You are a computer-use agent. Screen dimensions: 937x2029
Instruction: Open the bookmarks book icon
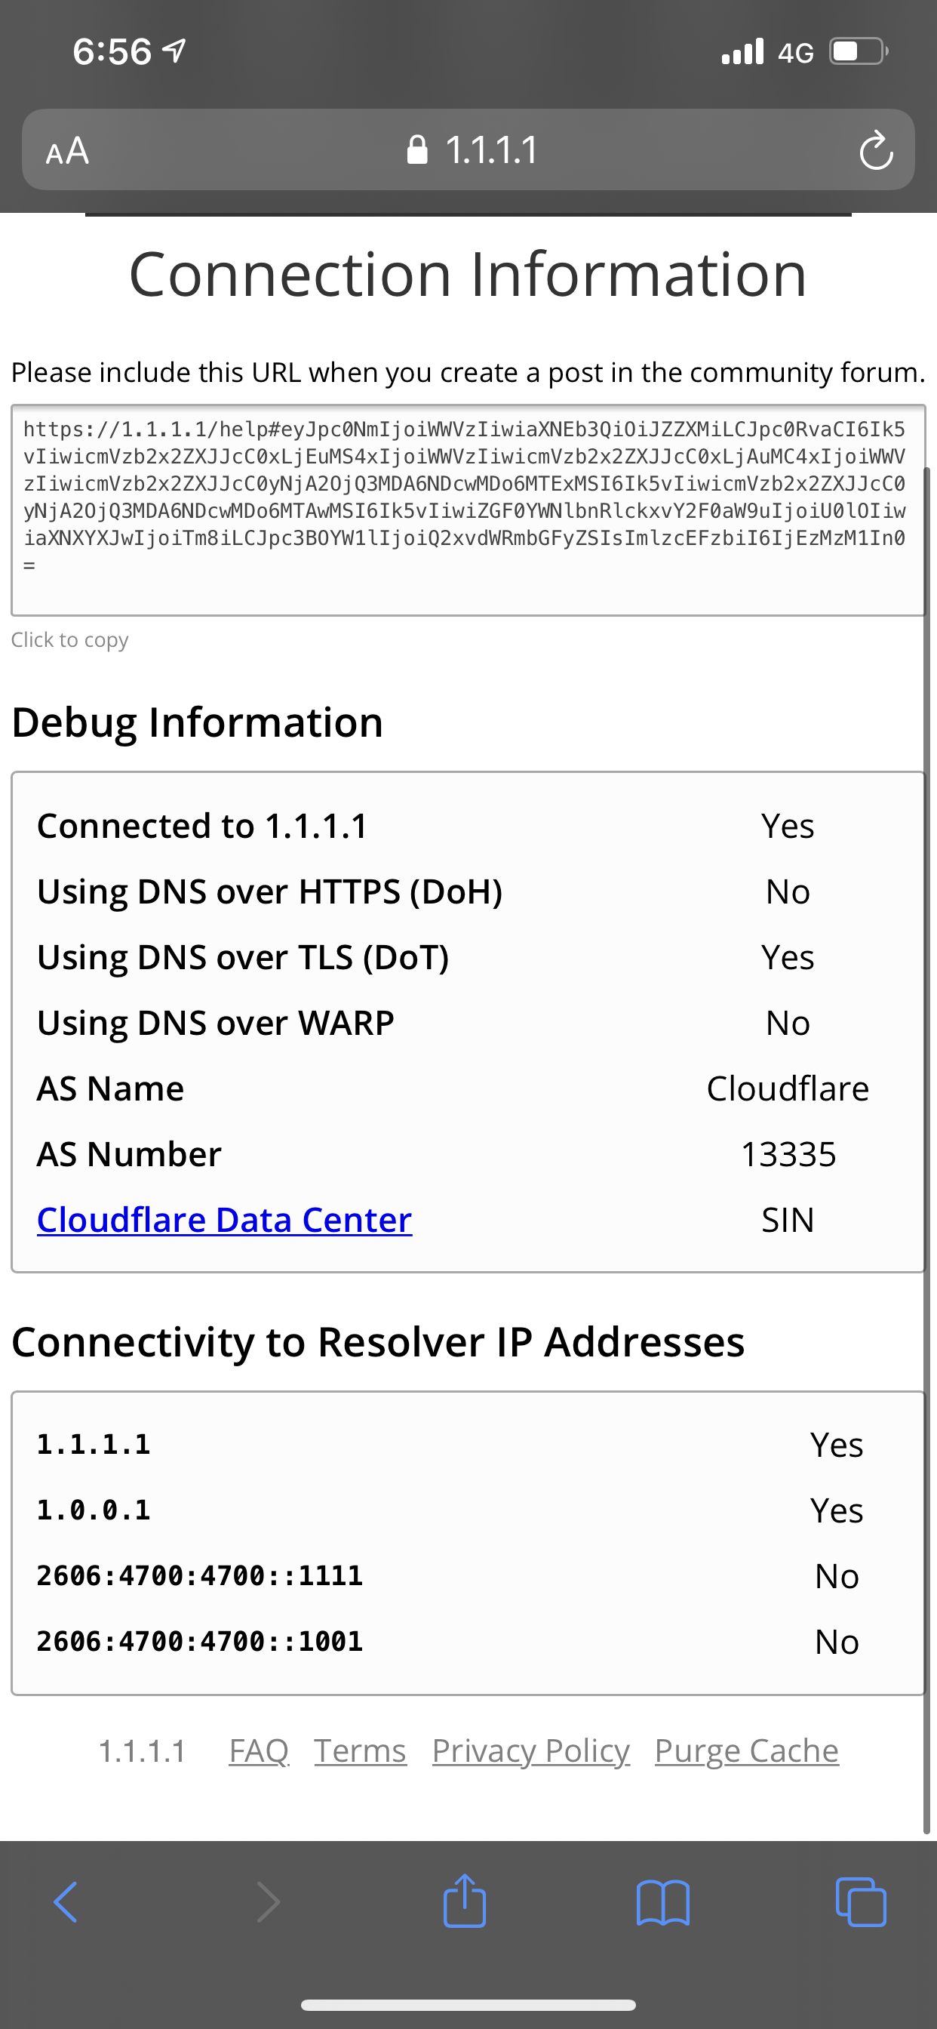(663, 1902)
